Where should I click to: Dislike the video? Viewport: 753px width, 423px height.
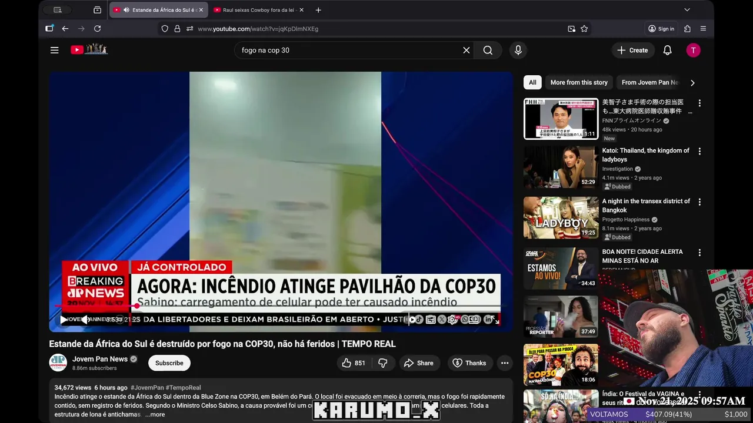coord(383,363)
